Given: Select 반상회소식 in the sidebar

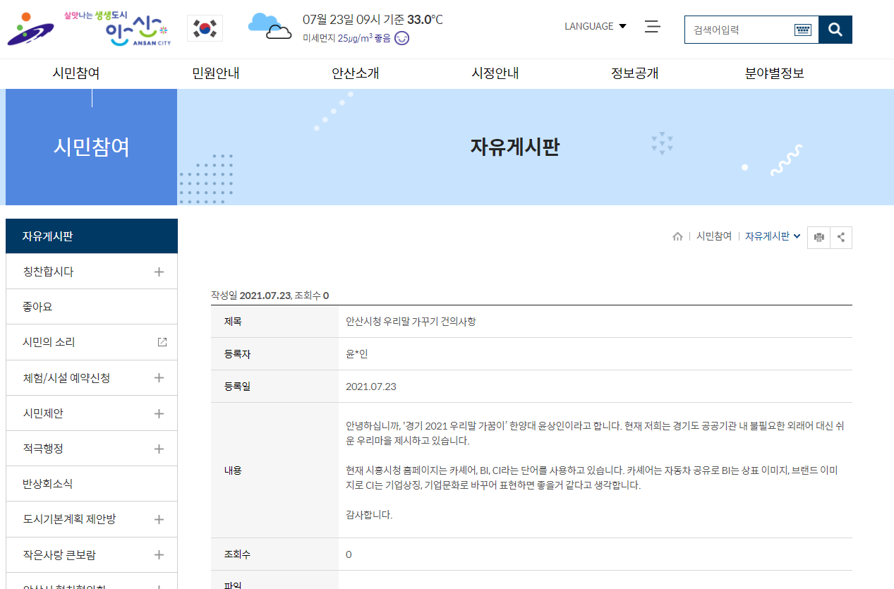Looking at the screenshot, I should coord(48,484).
